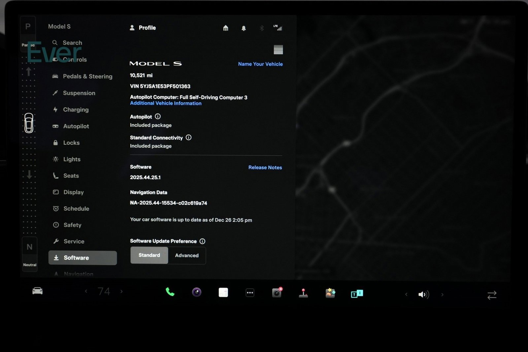Tap the car controls icon

tap(37, 291)
